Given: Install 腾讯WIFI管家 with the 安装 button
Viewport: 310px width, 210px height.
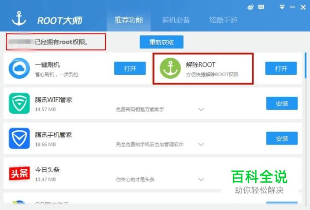Looking at the screenshot, I should (x=282, y=103).
